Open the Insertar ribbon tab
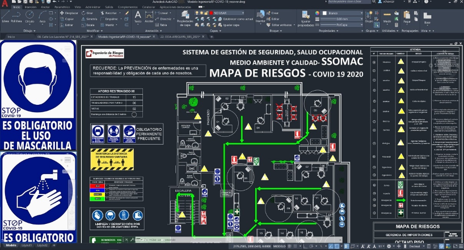Image resolution: width=464 pixels, height=250 pixels. point(31,7)
